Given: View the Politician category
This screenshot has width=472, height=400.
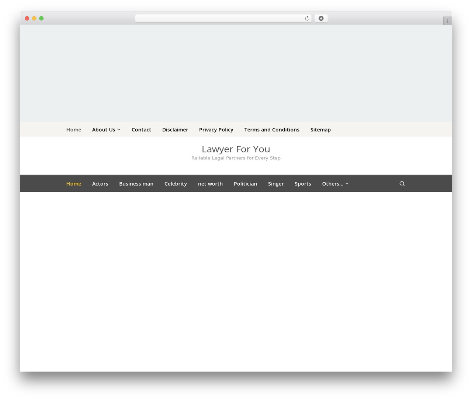Looking at the screenshot, I should tap(245, 184).
